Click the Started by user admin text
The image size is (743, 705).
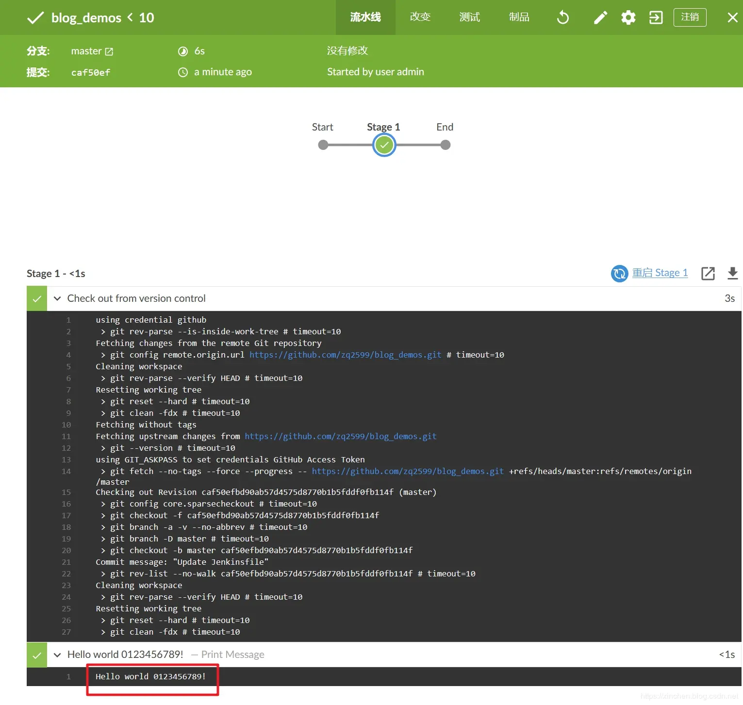tap(376, 72)
